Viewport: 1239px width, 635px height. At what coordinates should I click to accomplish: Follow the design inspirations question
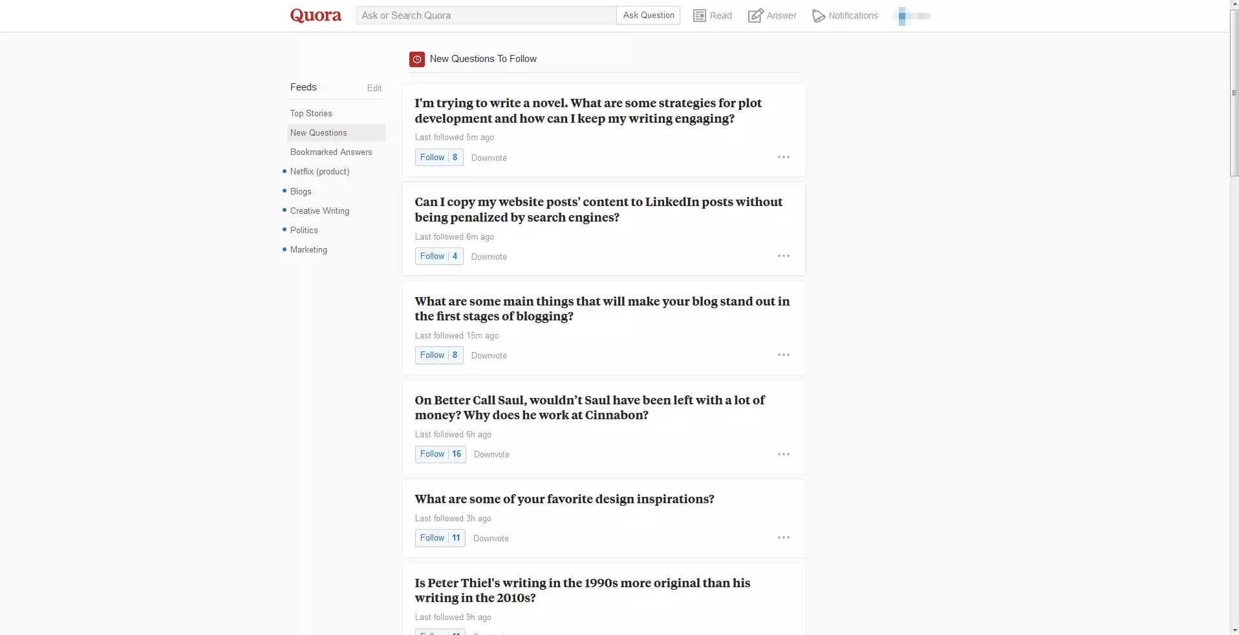tap(432, 538)
